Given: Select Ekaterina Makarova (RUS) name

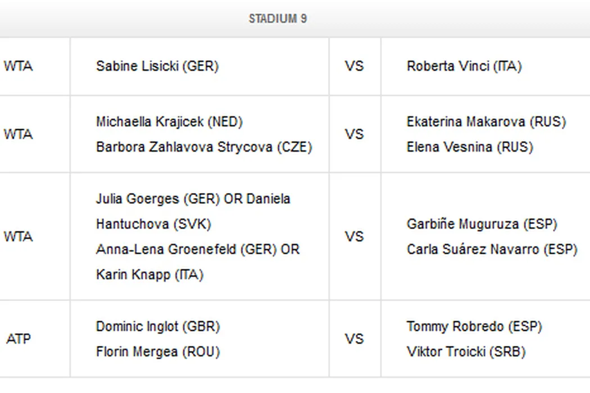Looking at the screenshot, I should 486,122.
